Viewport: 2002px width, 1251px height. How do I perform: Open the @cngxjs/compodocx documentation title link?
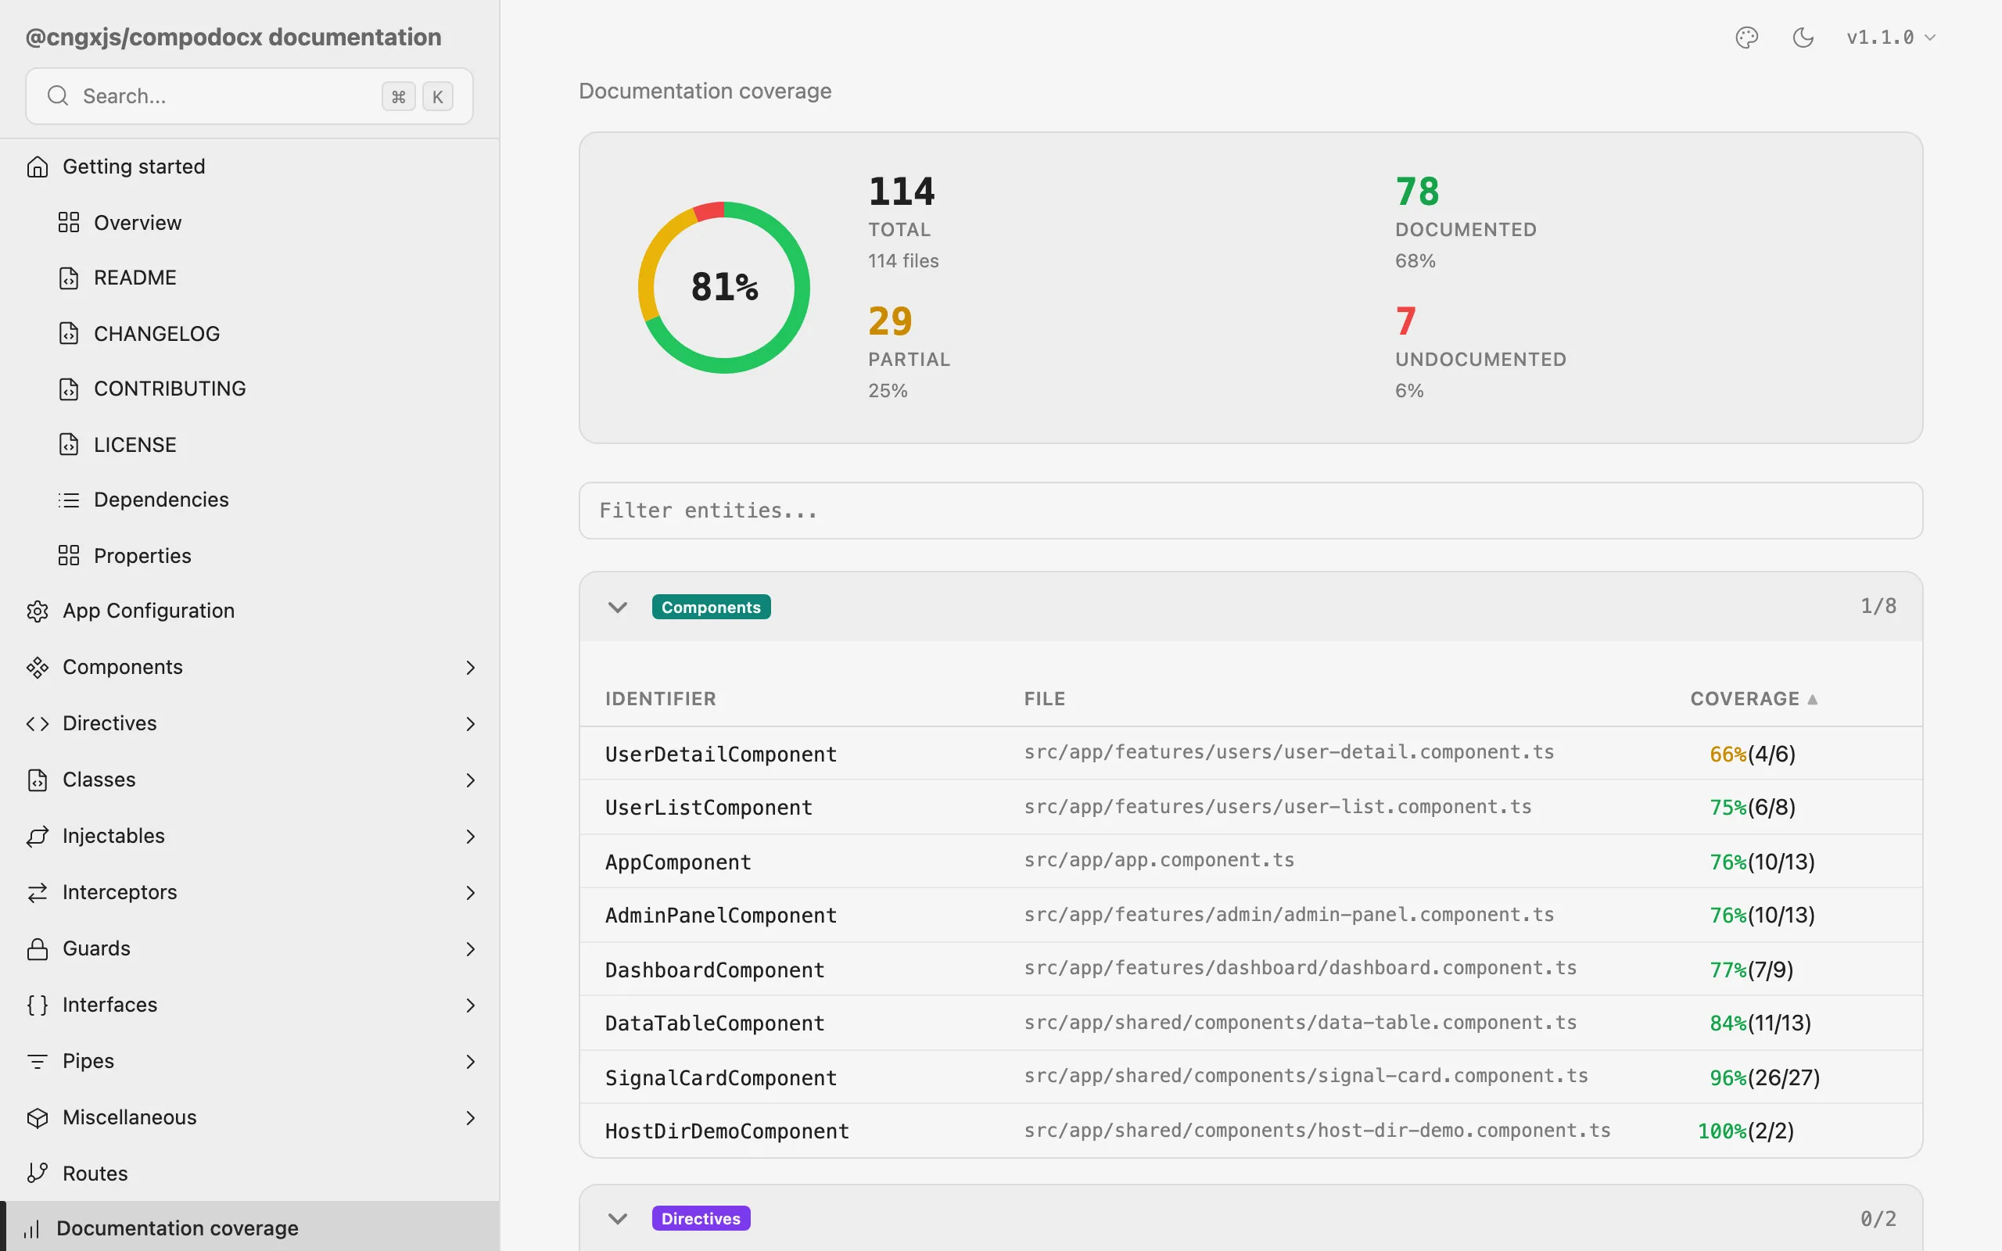(x=233, y=38)
